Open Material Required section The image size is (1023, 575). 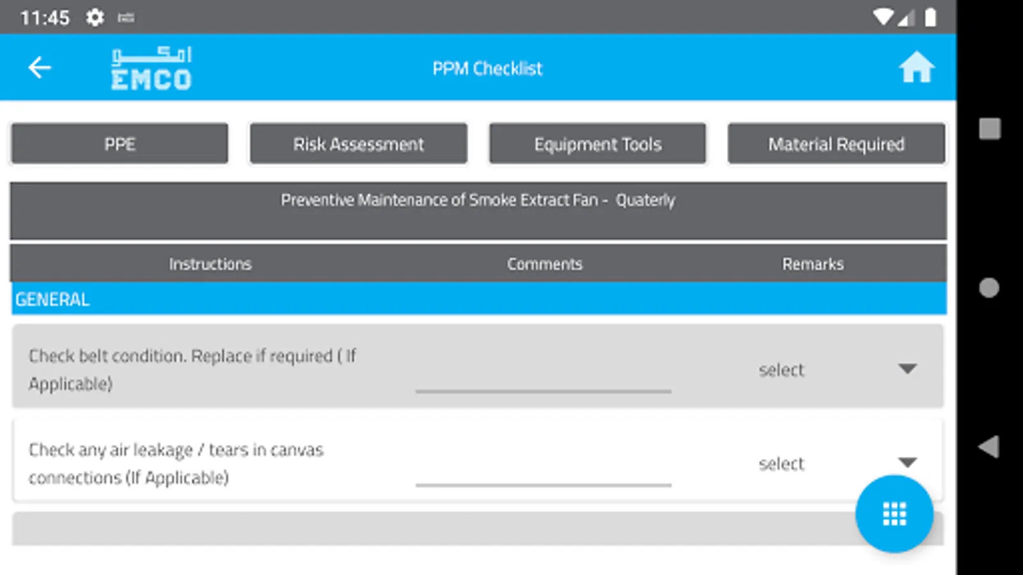(836, 144)
